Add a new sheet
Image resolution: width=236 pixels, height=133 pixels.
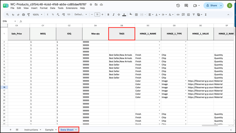pos(10,130)
